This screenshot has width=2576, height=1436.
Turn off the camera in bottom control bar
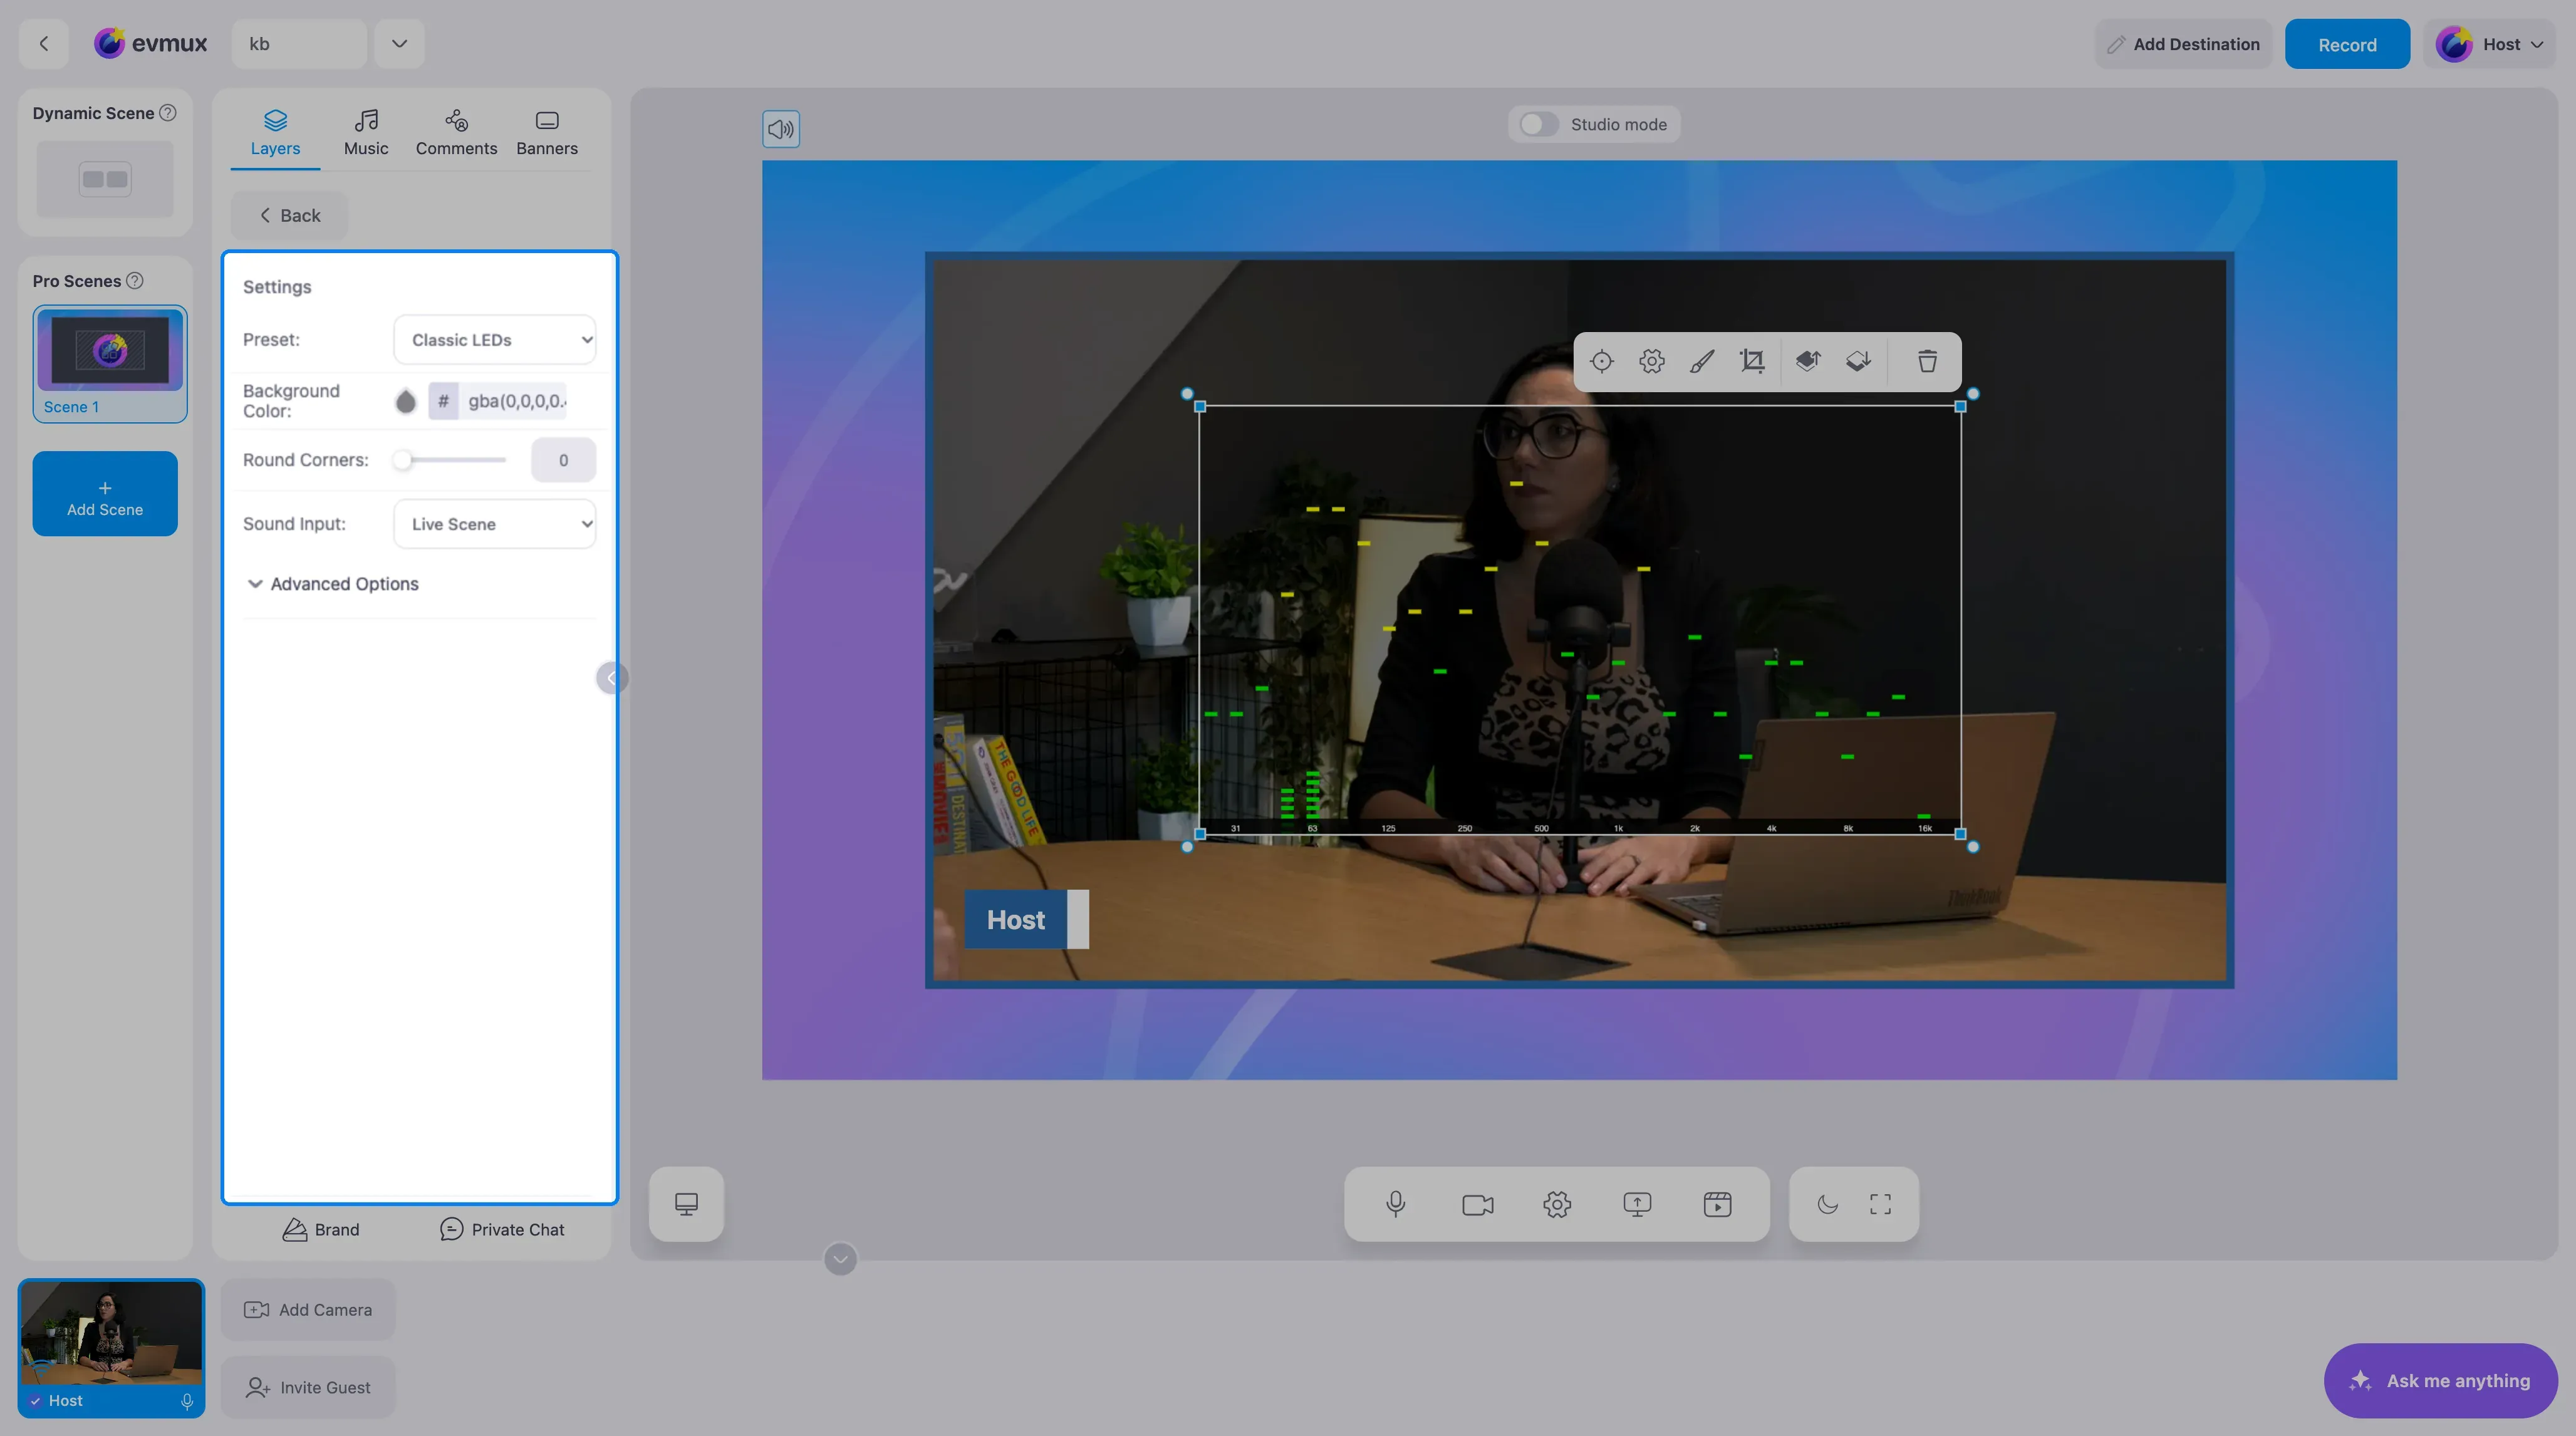1477,1204
